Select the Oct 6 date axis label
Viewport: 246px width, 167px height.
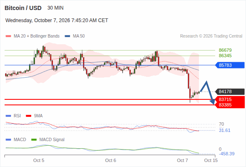click(110, 160)
